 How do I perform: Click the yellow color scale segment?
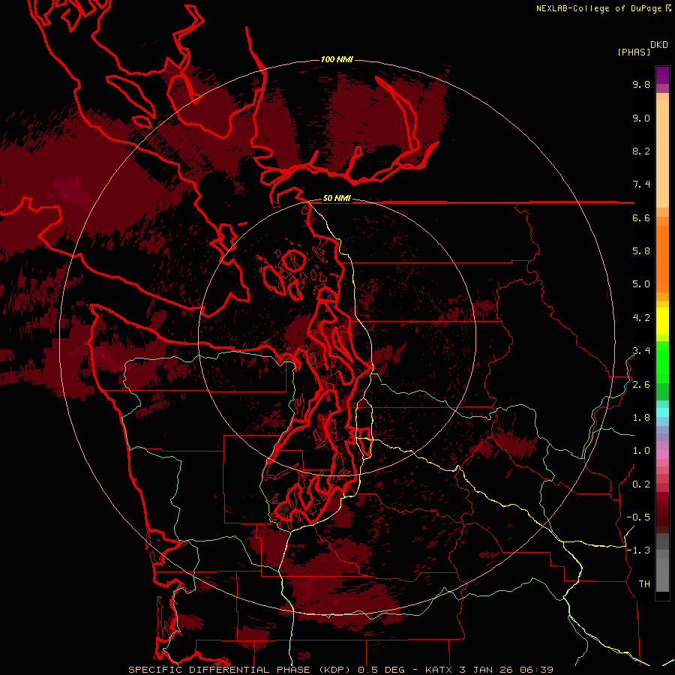[662, 321]
